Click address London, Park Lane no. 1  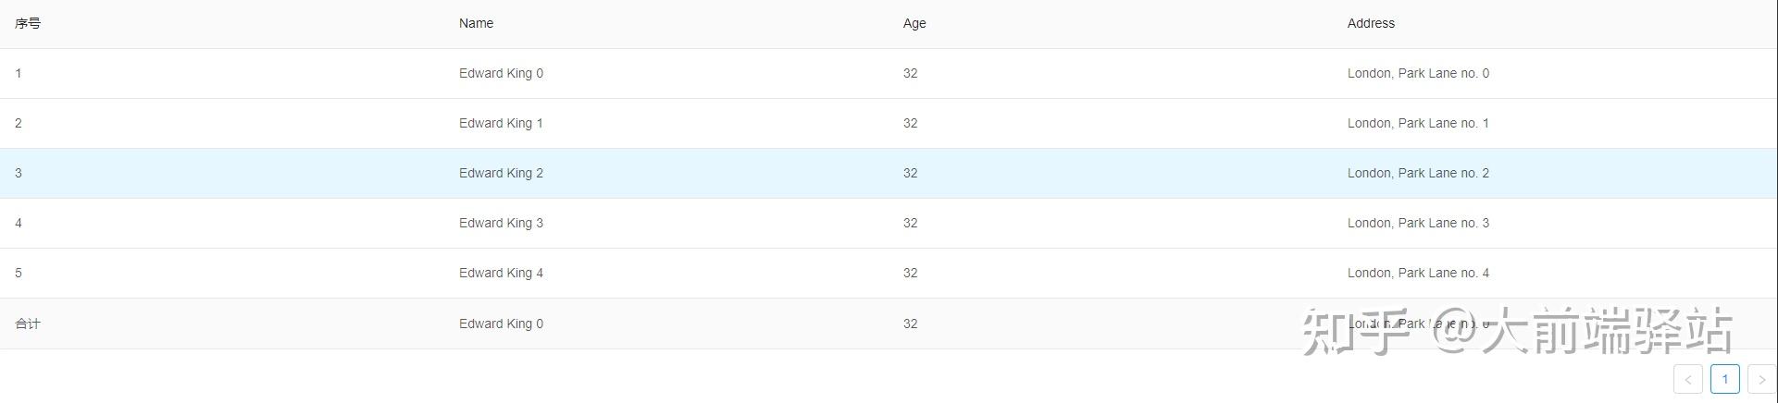pyautogui.click(x=1418, y=124)
